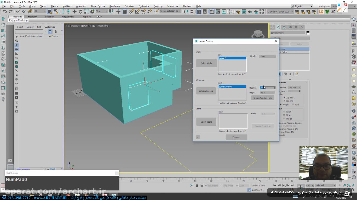Image resolution: width=357 pixels, height=200 pixels.
Task: Select the Patch output radio button
Action: tap(284, 112)
